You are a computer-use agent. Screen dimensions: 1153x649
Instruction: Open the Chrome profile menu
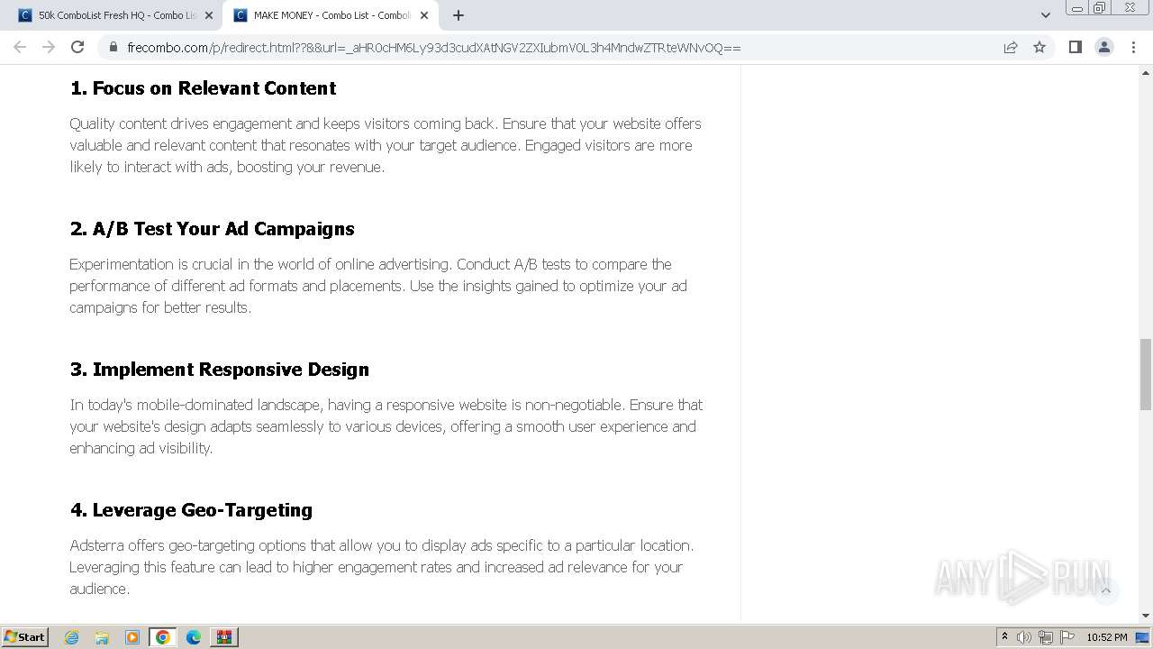click(x=1103, y=47)
